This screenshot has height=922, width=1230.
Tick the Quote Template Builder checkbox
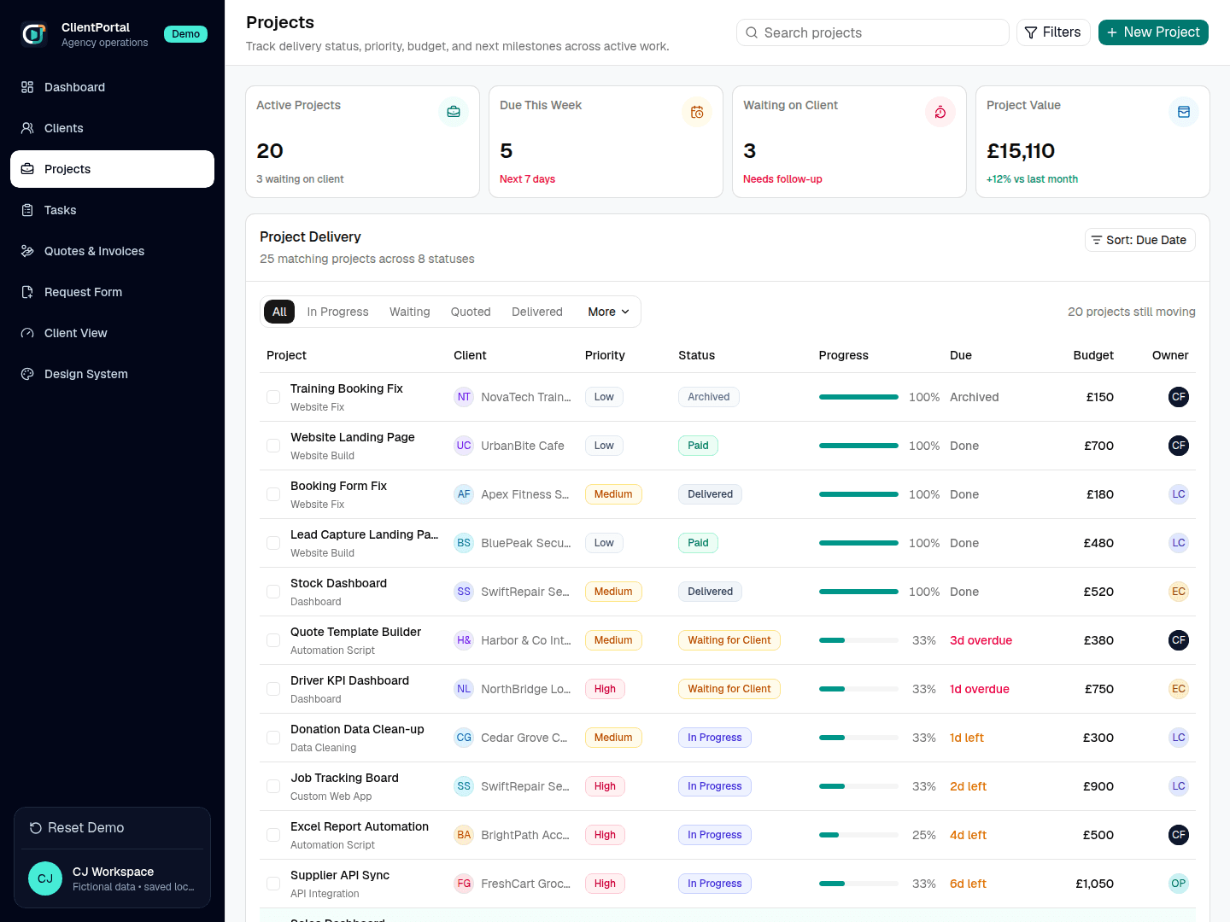pos(273,640)
